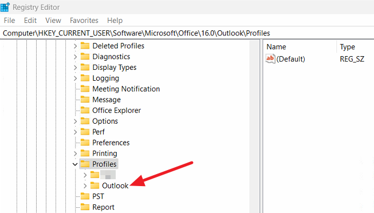Select the Options key label
The height and width of the screenshot is (213, 374).
pyautogui.click(x=105, y=121)
